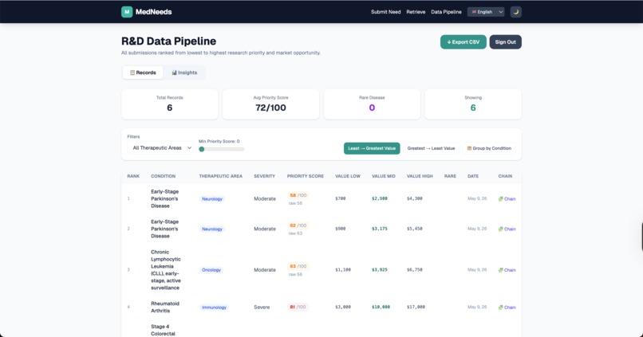Click the 81/100 priority score badge
The image size is (643, 337).
pos(298,307)
